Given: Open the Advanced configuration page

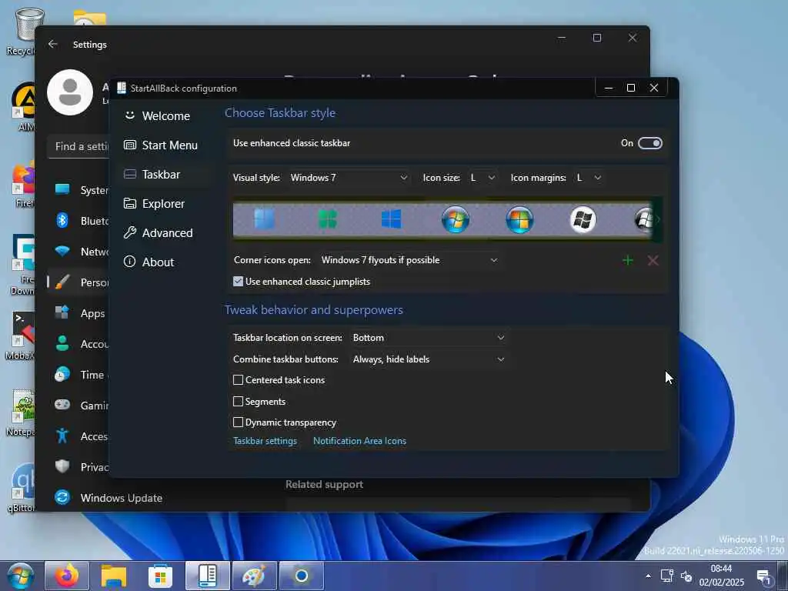Looking at the screenshot, I should click(165, 232).
